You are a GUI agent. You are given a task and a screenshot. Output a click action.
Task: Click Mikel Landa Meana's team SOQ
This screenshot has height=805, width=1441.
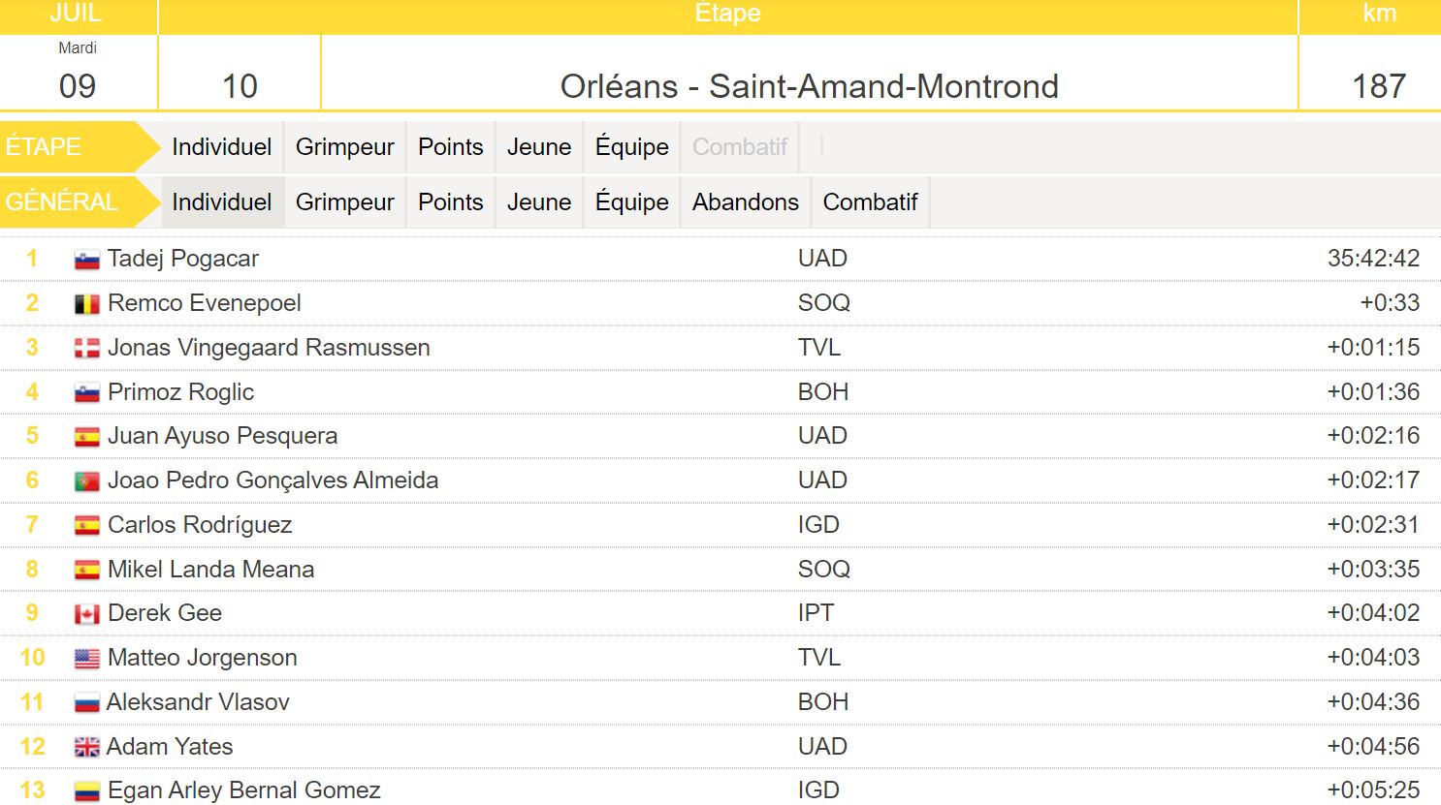(x=823, y=570)
